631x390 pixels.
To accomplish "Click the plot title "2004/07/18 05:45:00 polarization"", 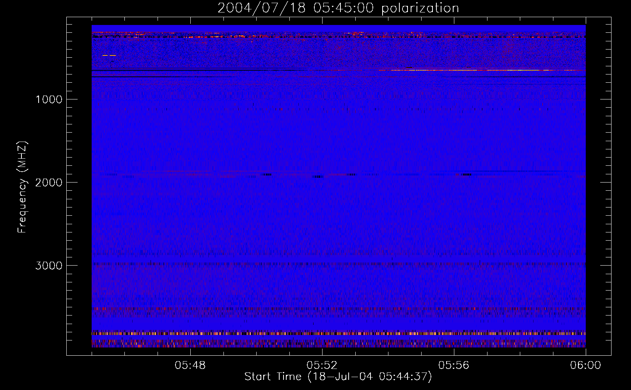I will coord(338,8).
